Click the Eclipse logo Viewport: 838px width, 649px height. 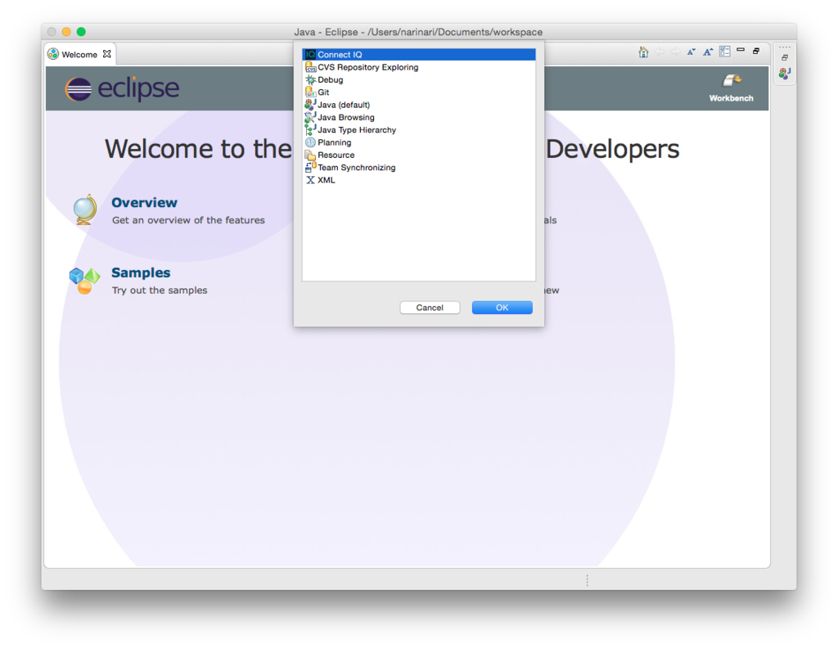[x=122, y=88]
